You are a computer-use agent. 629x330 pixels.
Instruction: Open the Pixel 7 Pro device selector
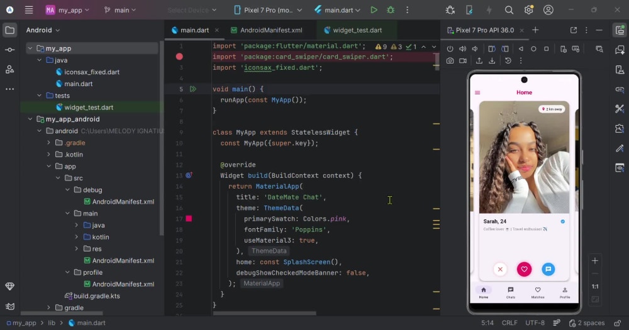coord(267,10)
